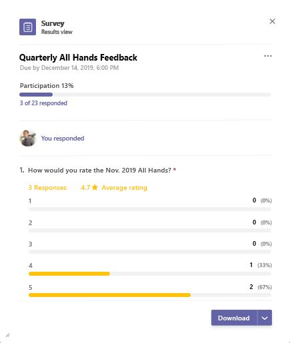290x343 pixels.
Task: Select the rating 4 result bar
Action: [150, 274]
